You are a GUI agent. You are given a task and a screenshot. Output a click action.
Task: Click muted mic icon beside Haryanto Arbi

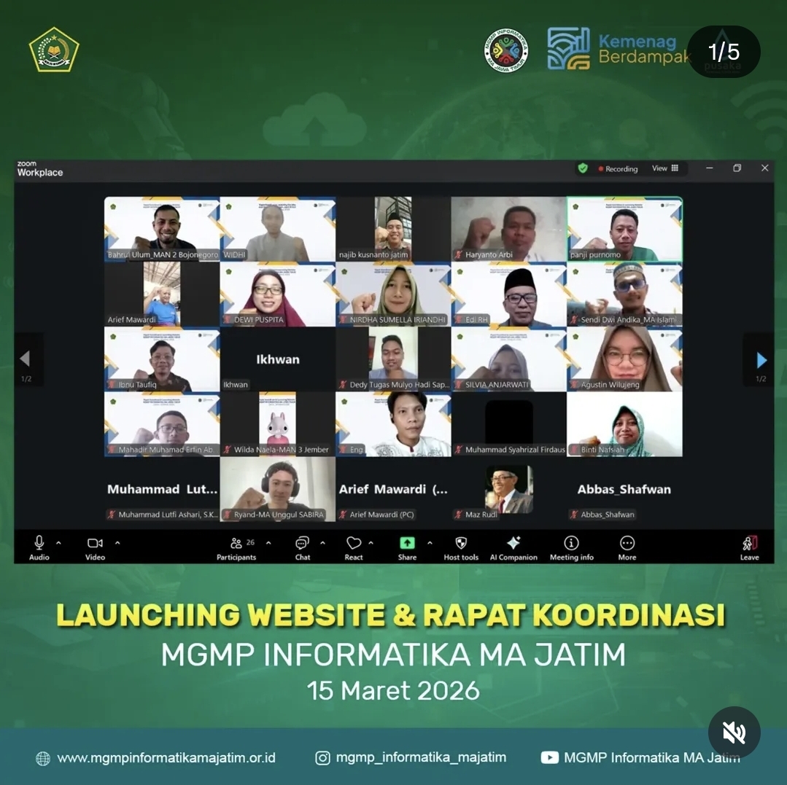tap(458, 255)
